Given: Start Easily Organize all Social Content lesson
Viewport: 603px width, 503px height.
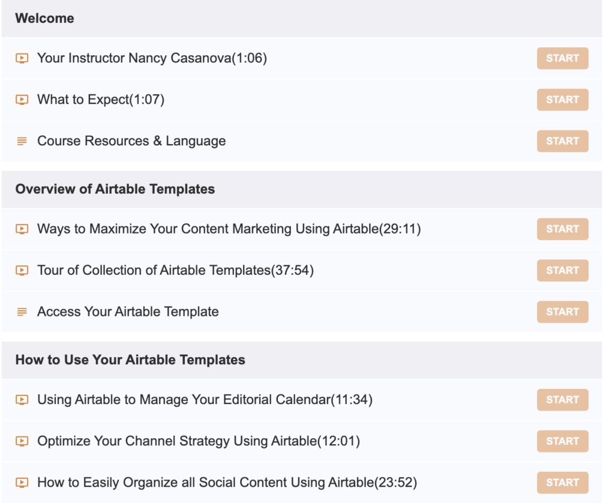Looking at the screenshot, I should point(562,482).
